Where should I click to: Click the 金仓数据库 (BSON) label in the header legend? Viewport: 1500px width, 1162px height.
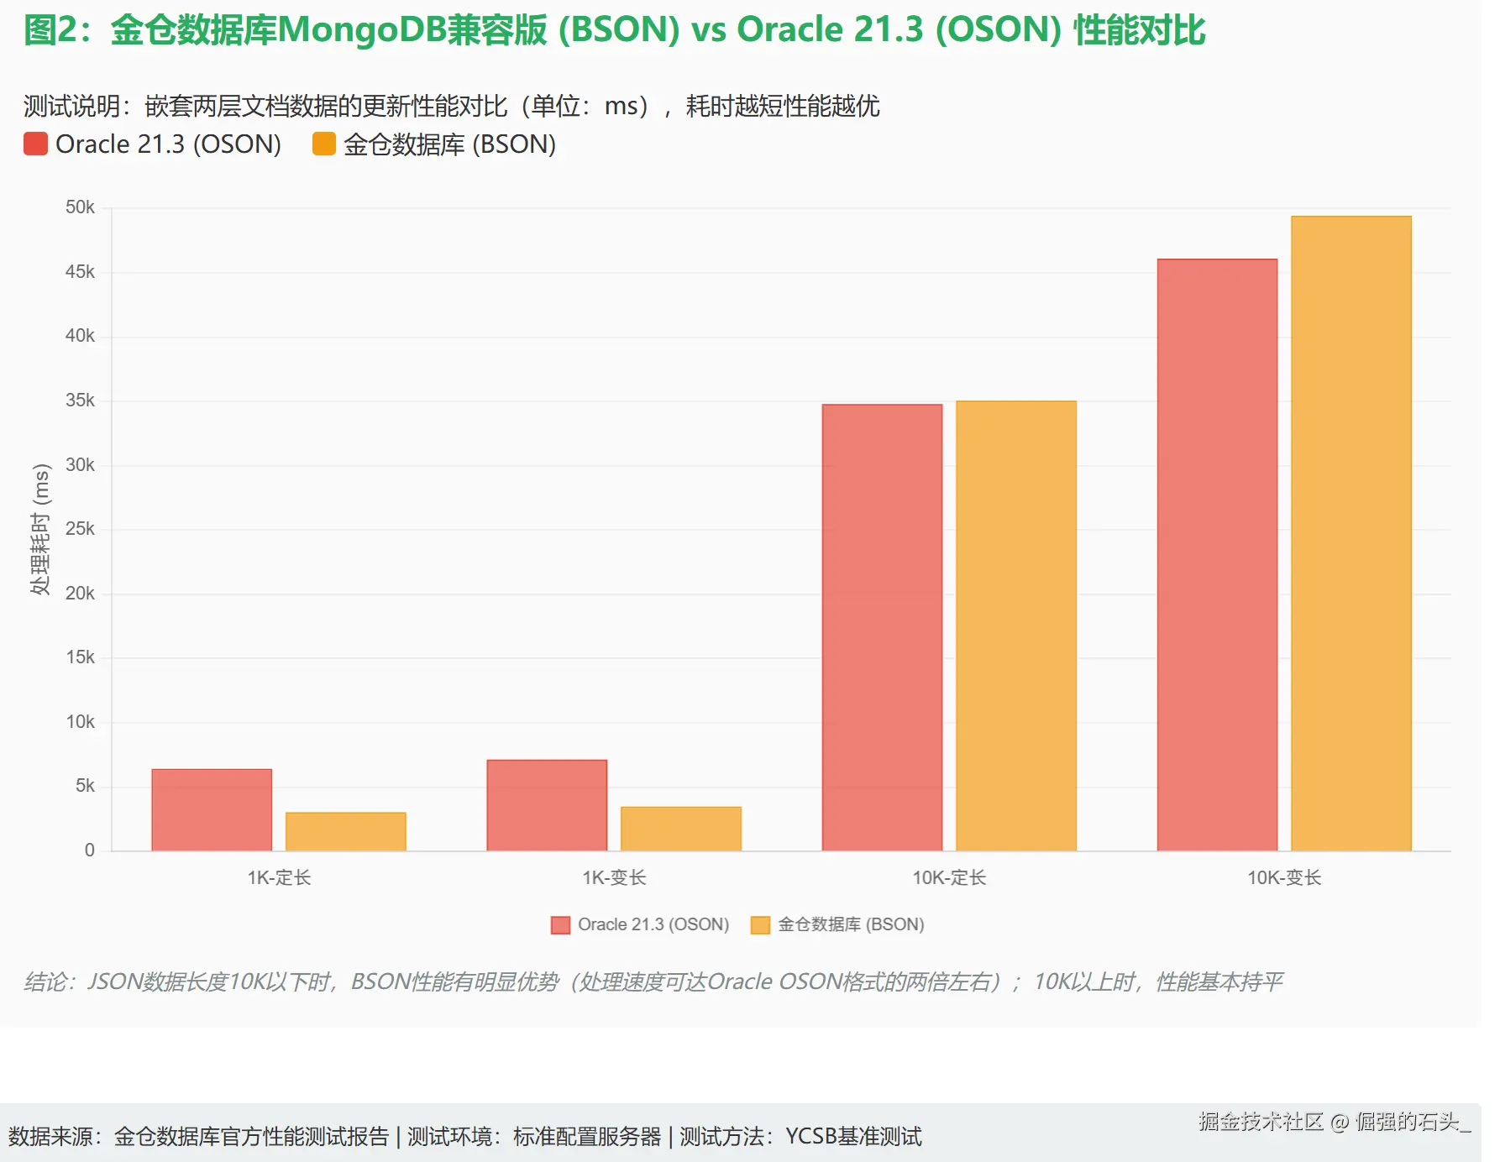coord(449,144)
